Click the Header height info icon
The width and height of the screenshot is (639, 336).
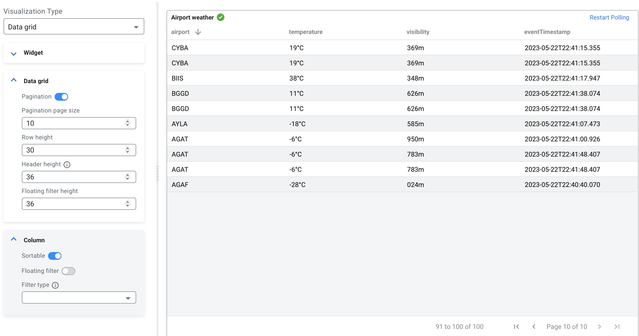pyautogui.click(x=67, y=165)
